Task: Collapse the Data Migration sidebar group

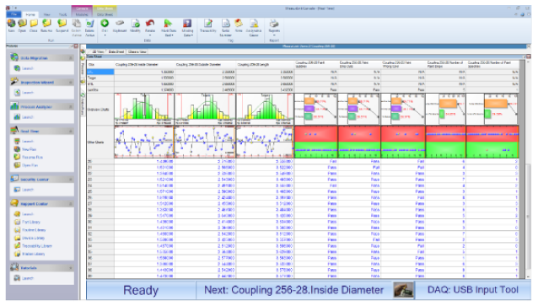Action: point(71,58)
